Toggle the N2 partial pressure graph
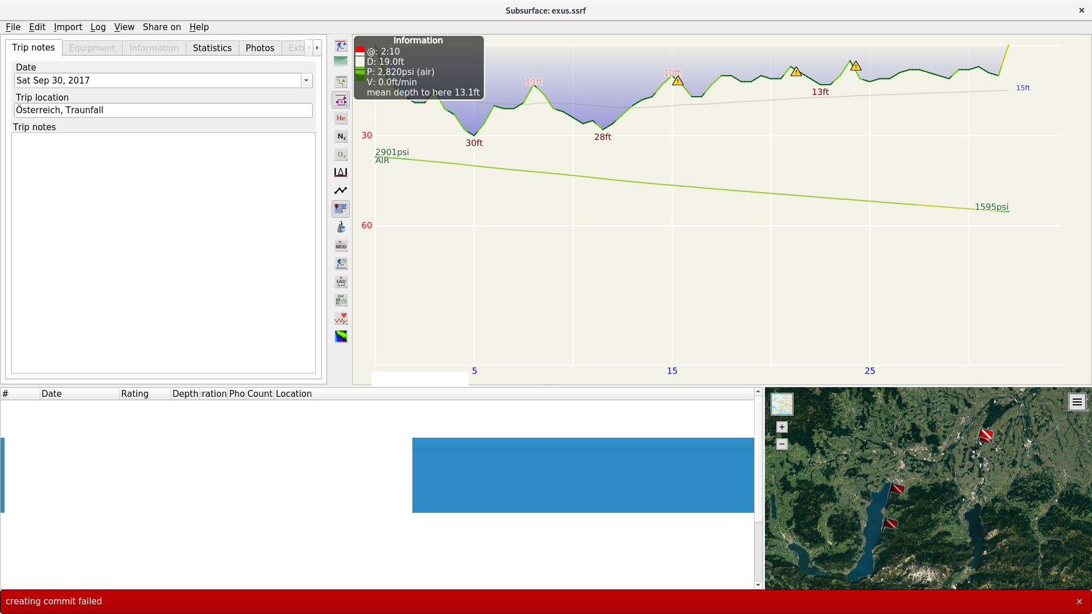 341,136
